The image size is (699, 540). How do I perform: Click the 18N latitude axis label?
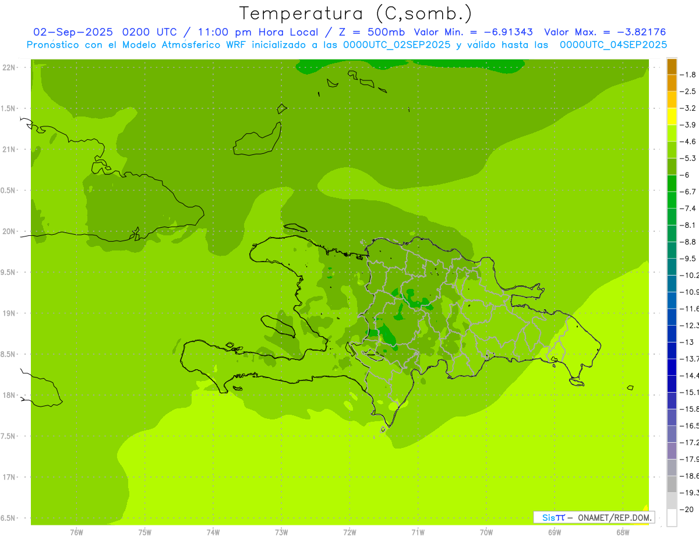click(x=10, y=395)
